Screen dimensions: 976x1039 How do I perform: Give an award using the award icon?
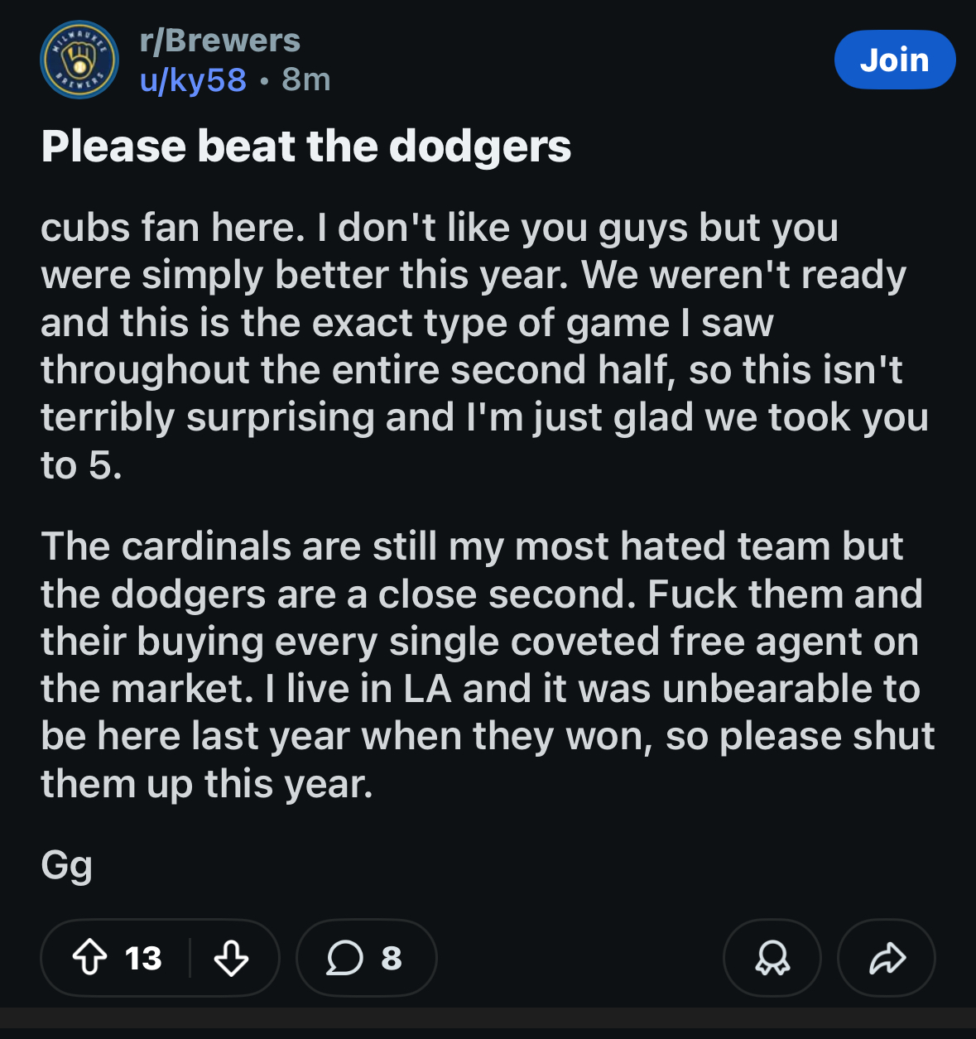point(772,958)
